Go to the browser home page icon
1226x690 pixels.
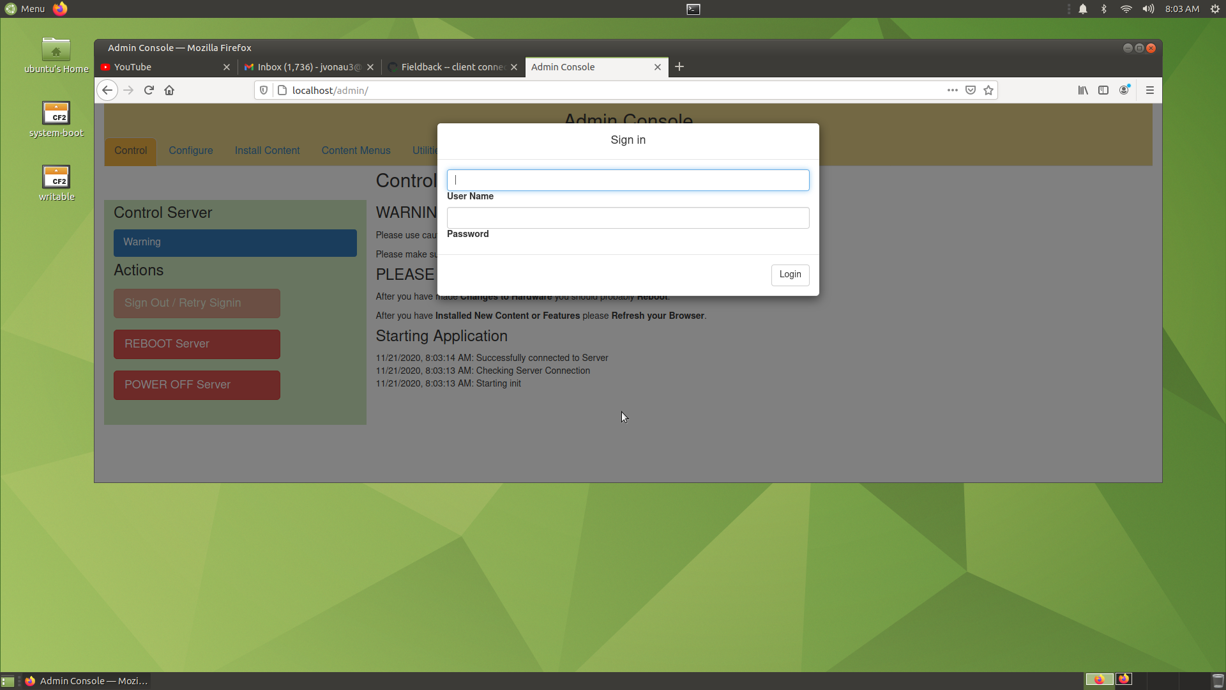[169, 90]
